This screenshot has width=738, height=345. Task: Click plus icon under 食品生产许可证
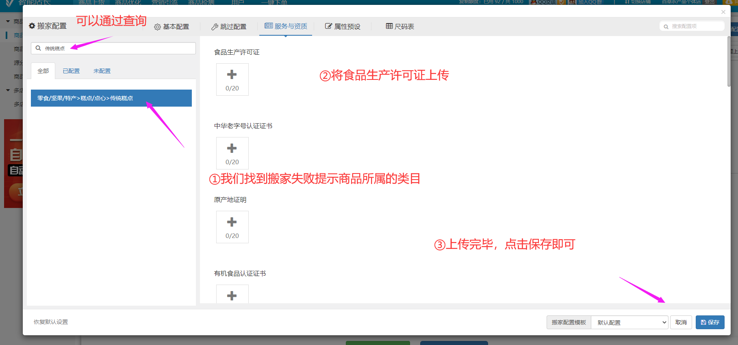(x=232, y=75)
